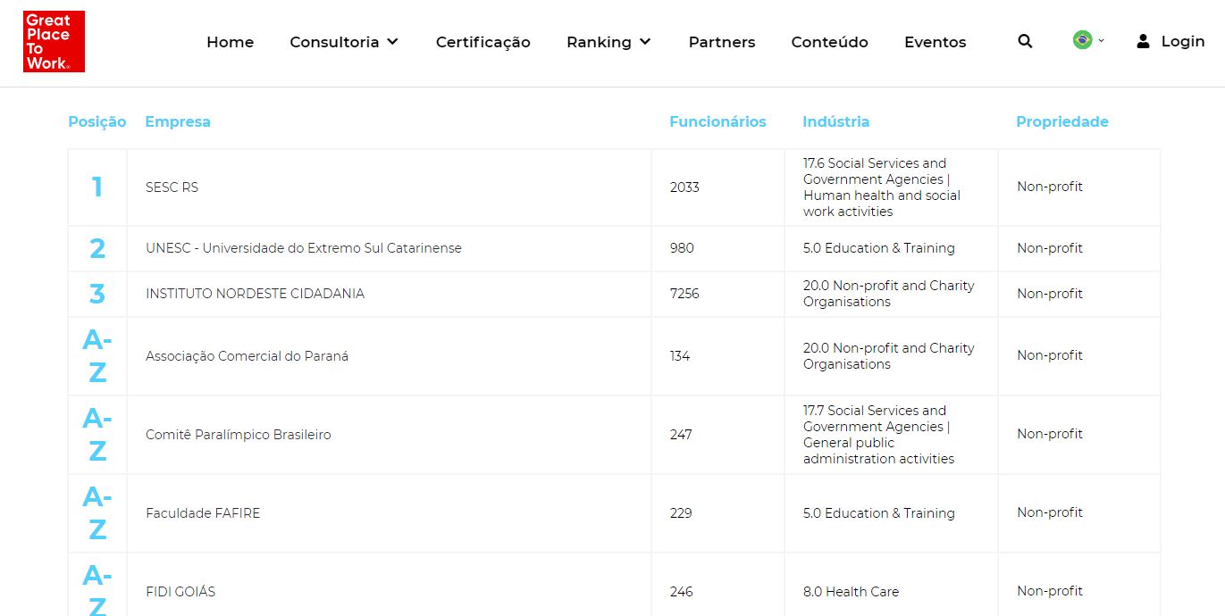Click the user profile icon beside Login
This screenshot has width=1225, height=616.
[1143, 41]
